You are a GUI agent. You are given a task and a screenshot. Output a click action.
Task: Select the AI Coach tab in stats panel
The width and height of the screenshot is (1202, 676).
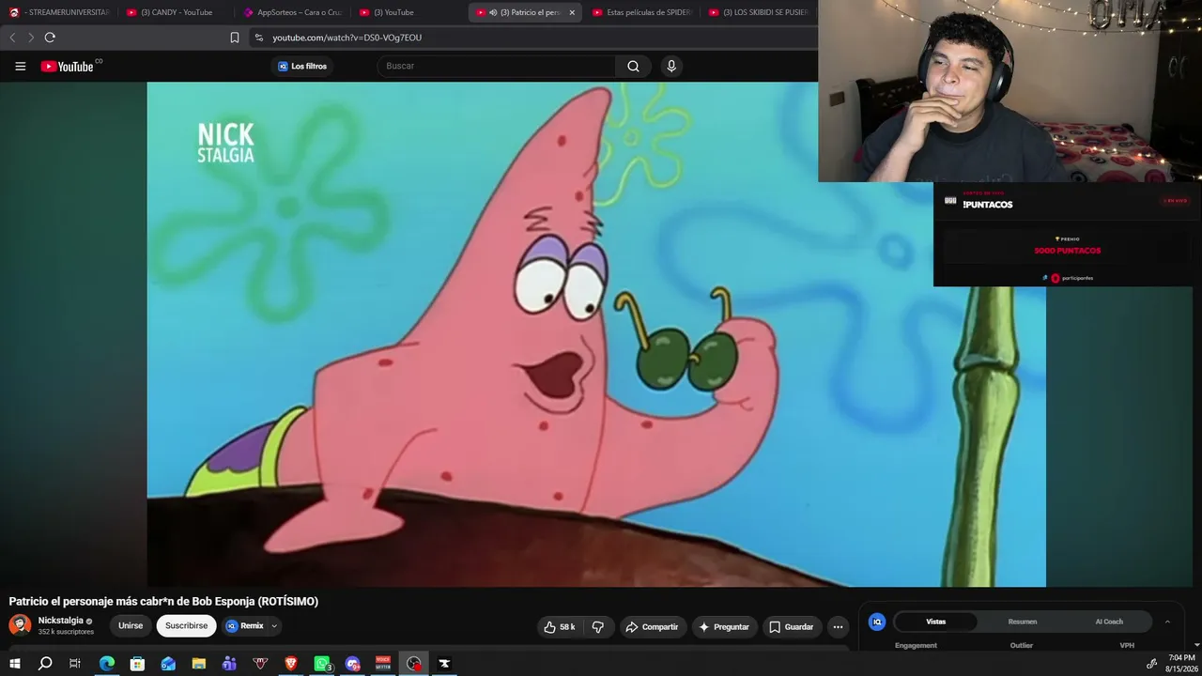1109,622
